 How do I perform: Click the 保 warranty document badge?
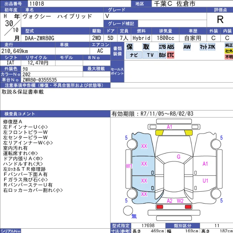130,47
